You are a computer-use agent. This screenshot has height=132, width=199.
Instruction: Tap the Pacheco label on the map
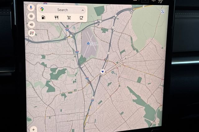pyautogui.click(x=70, y=51)
